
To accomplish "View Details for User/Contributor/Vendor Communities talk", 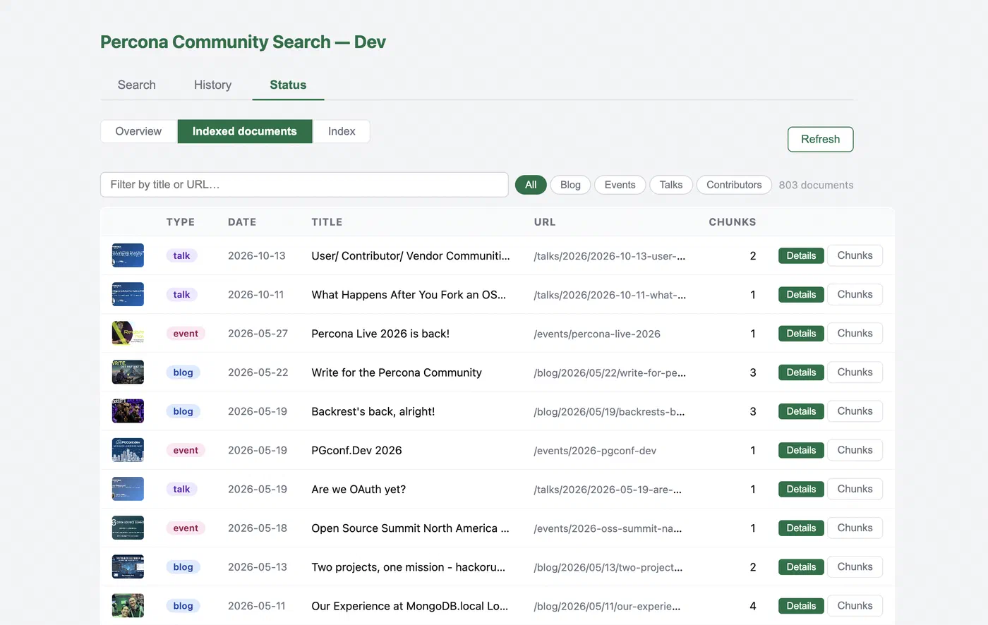I will click(801, 255).
